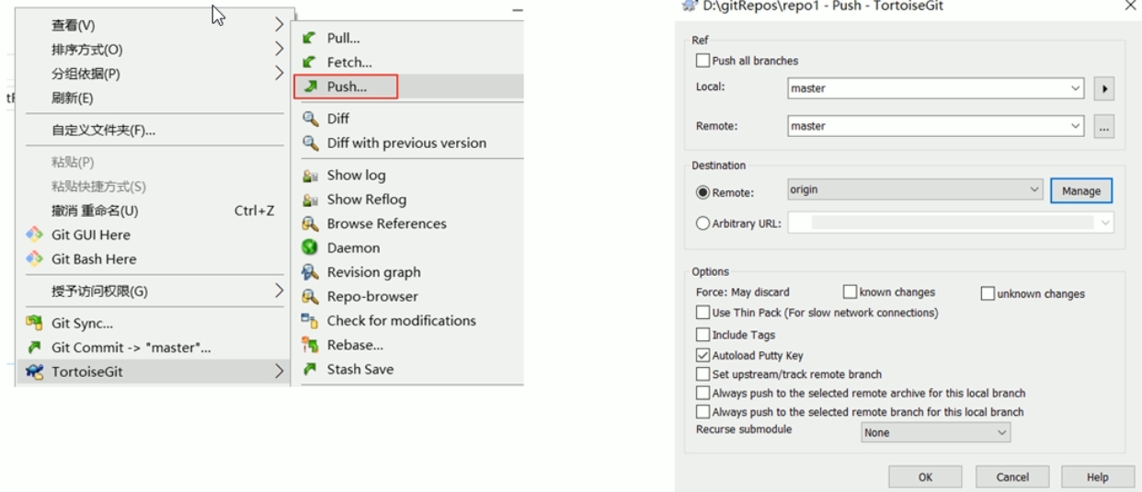
Task: Click the Show log icon
Action: [x=310, y=176]
